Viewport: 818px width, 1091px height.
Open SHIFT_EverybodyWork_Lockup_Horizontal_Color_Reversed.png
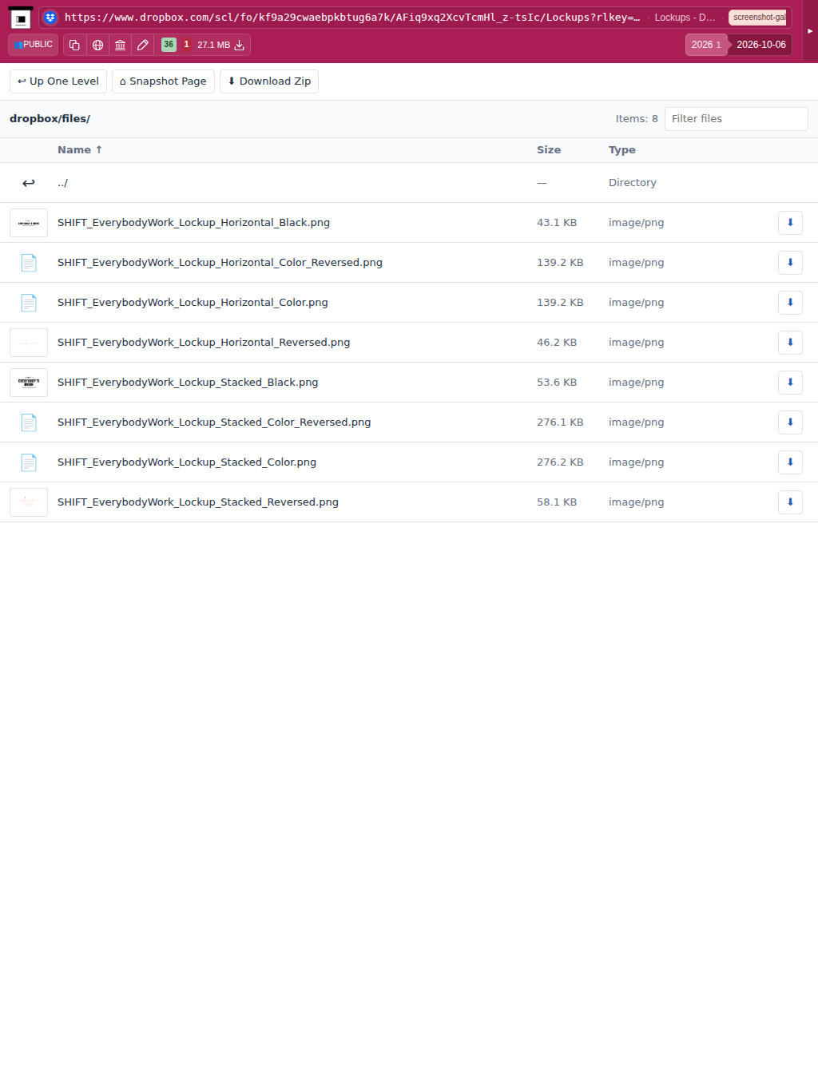click(x=220, y=263)
